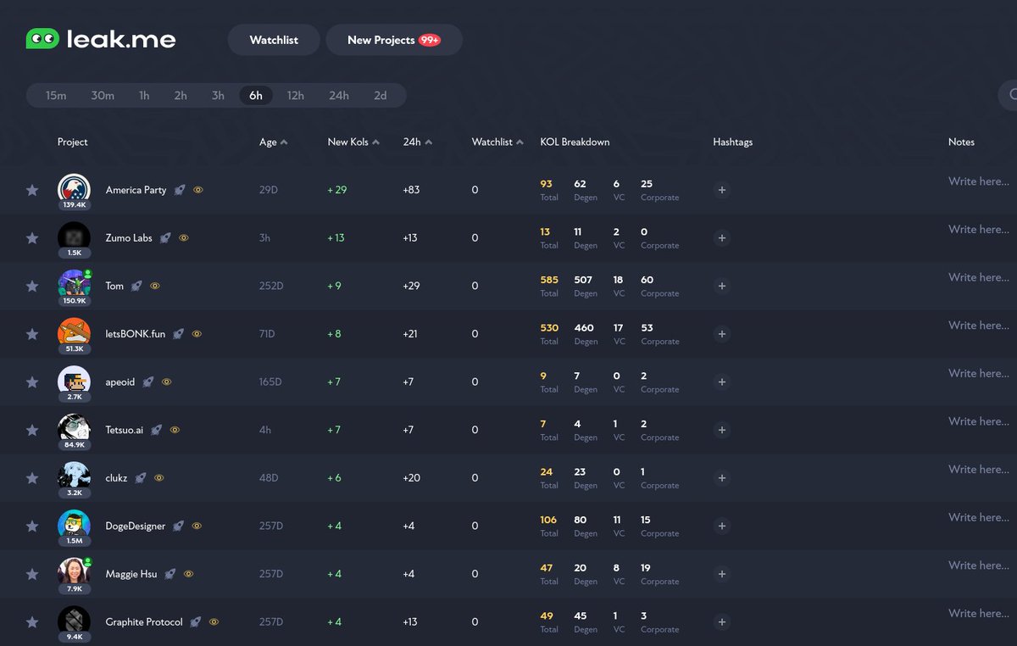This screenshot has height=646, width=1017.
Task: Select the 15m time filter
Action: coord(56,95)
